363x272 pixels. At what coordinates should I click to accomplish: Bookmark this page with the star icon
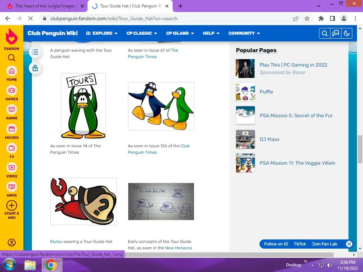tap(307, 18)
